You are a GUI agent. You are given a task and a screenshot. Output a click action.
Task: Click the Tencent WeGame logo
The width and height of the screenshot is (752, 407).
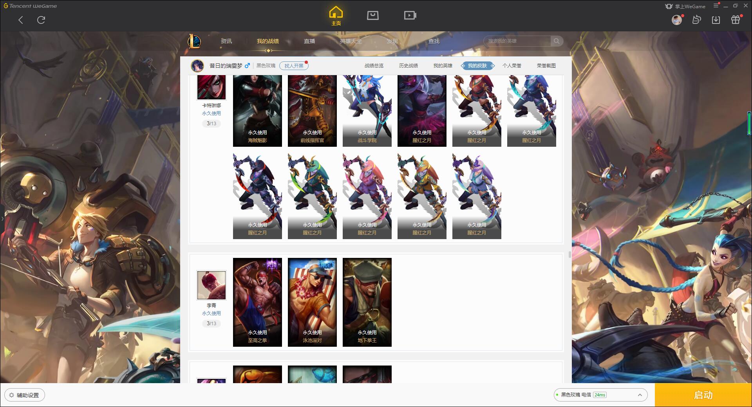30,6
